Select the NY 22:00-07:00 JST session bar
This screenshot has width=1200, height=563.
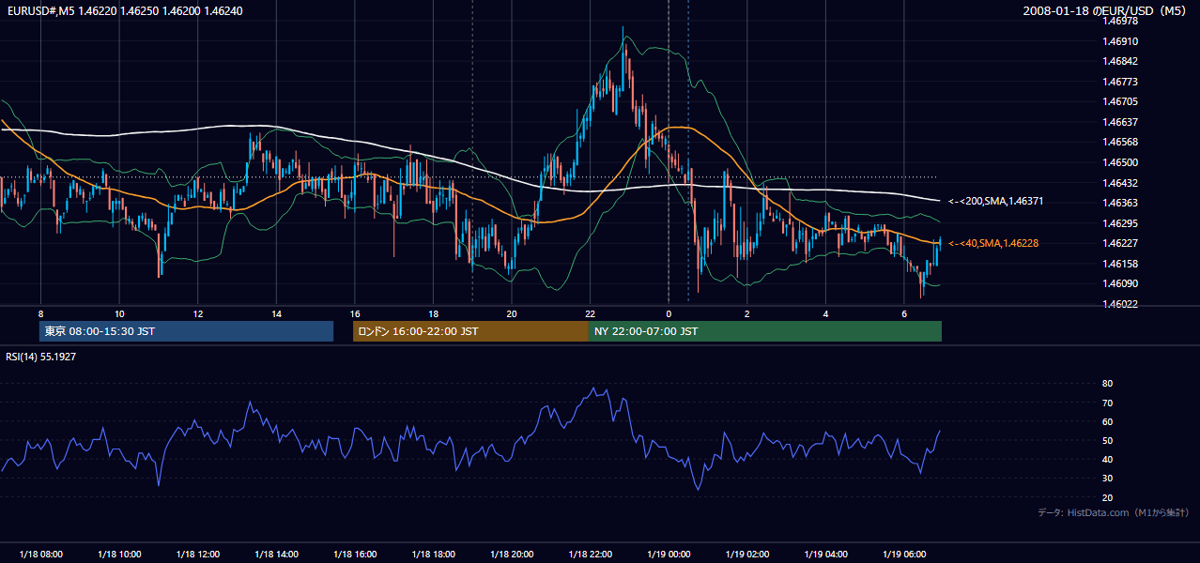pyautogui.click(x=765, y=331)
